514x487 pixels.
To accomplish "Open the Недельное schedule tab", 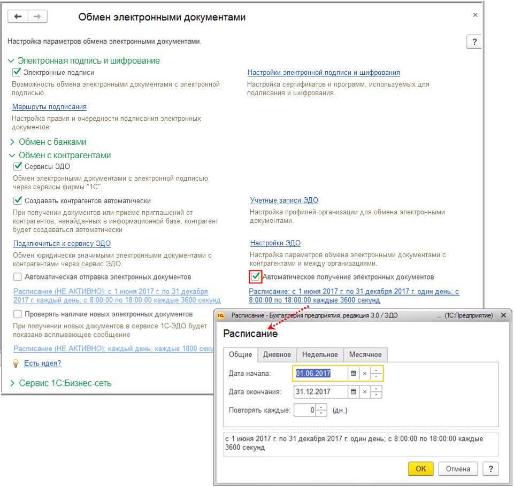I will [320, 354].
